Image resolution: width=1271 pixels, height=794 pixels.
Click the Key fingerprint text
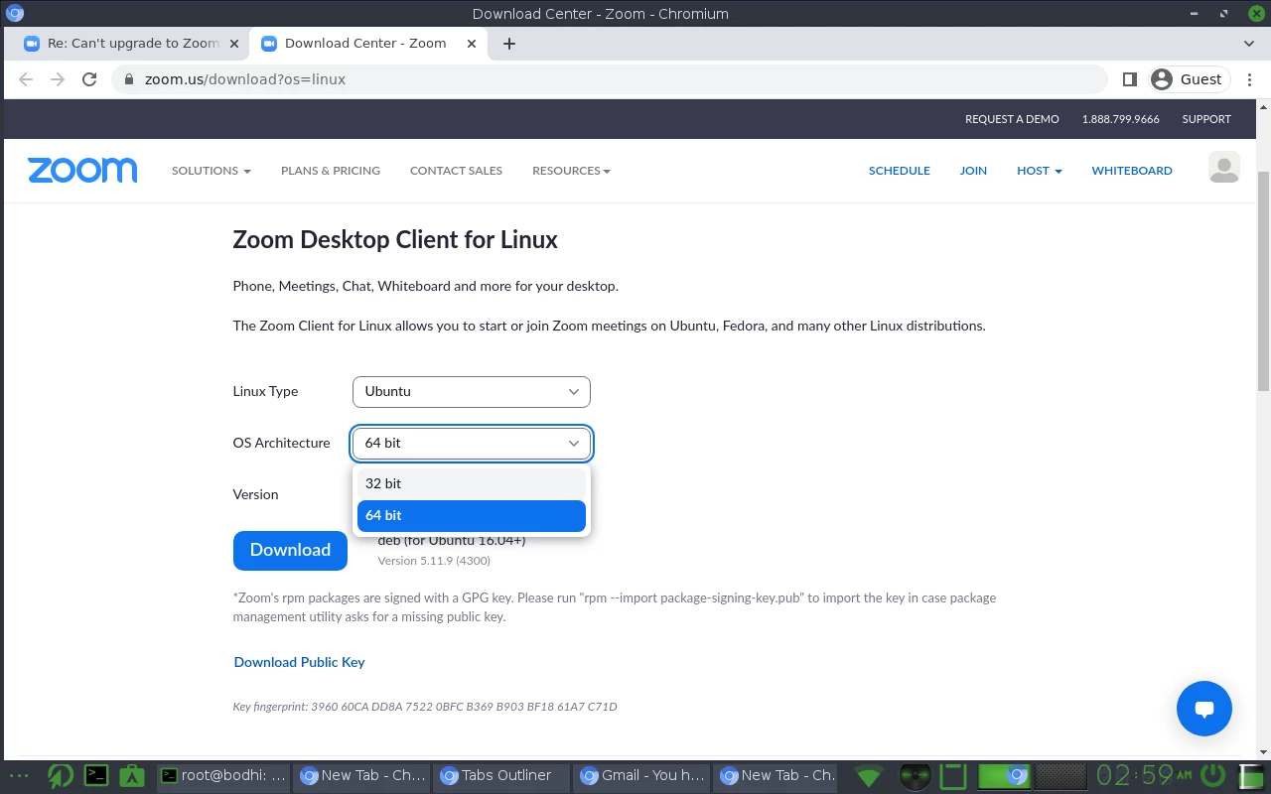click(x=425, y=707)
